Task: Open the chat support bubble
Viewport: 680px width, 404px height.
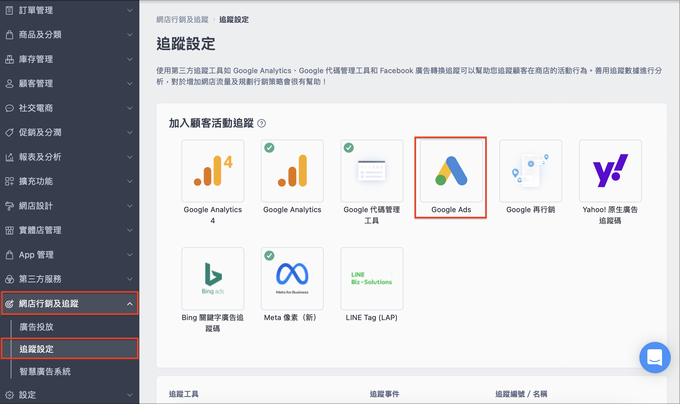Action: 655,357
